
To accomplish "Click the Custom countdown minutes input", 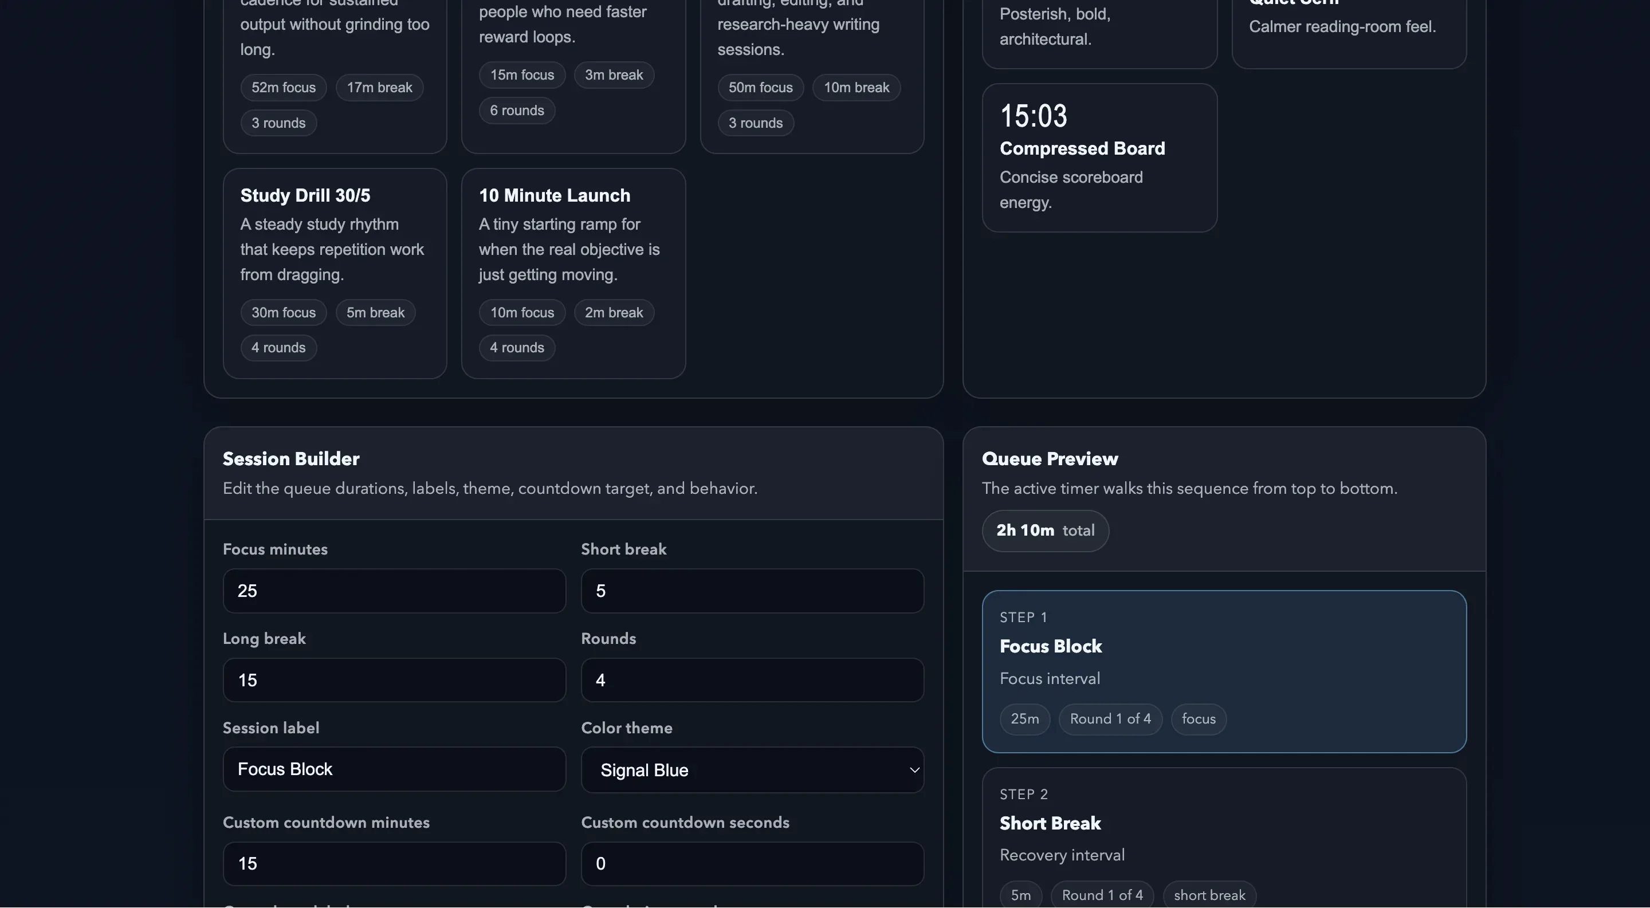I will 394,863.
